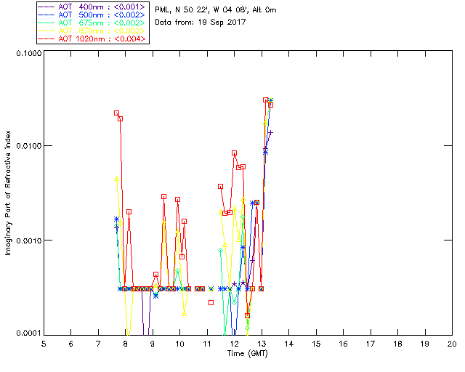Click the x-axis tick label 18
The height and width of the screenshot is (372, 465).
click(x=397, y=344)
